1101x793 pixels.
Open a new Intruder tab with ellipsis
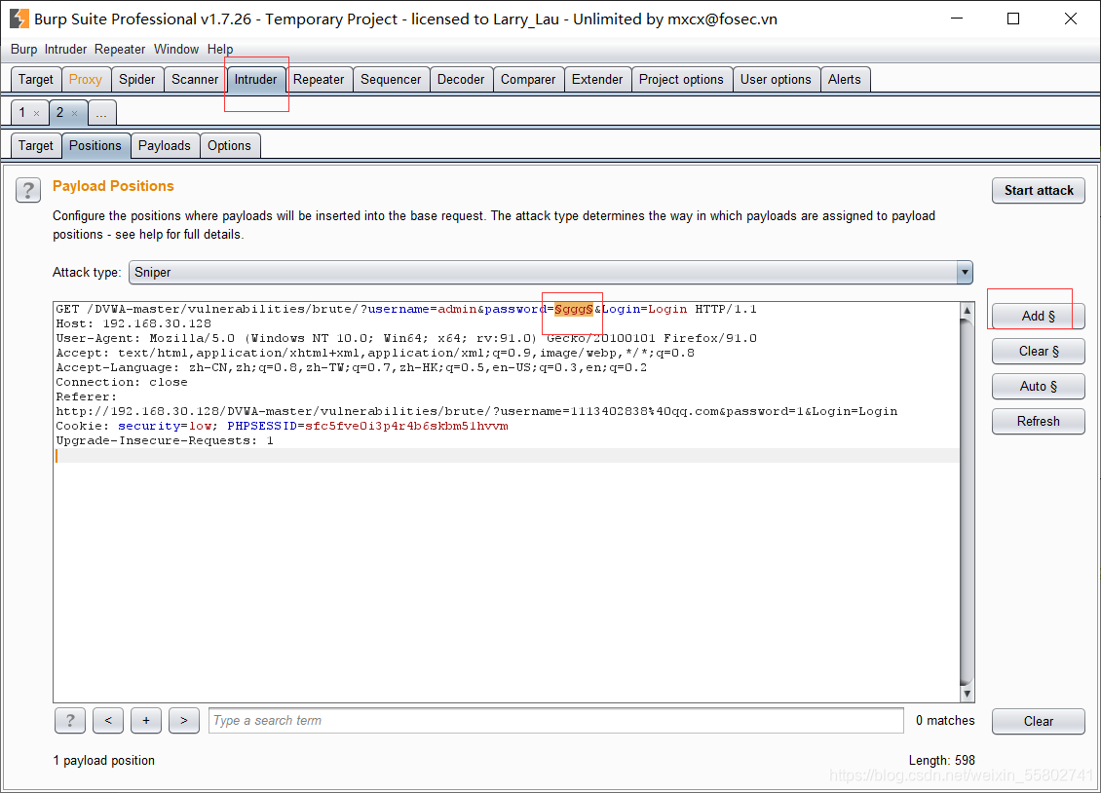pos(101,112)
